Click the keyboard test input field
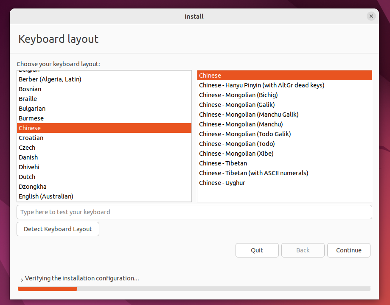390x305 pixels. (x=194, y=212)
